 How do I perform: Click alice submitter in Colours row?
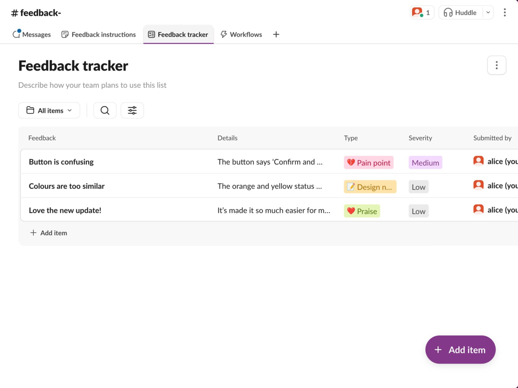496,186
